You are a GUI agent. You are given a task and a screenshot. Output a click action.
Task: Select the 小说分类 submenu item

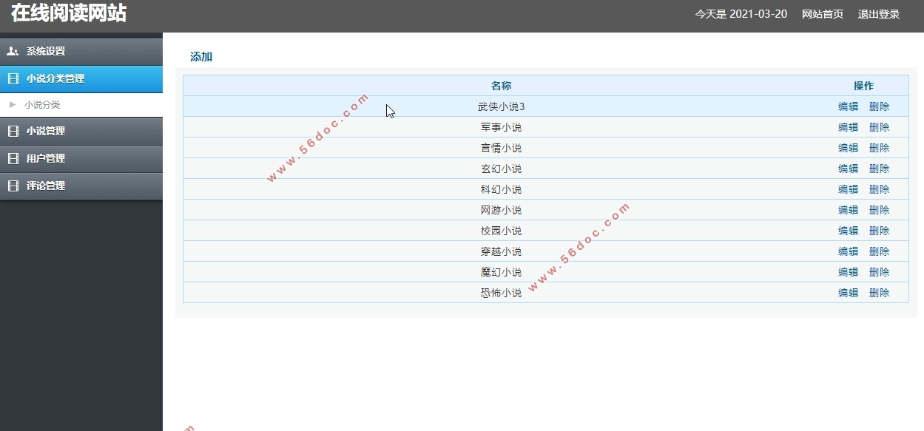(42, 105)
